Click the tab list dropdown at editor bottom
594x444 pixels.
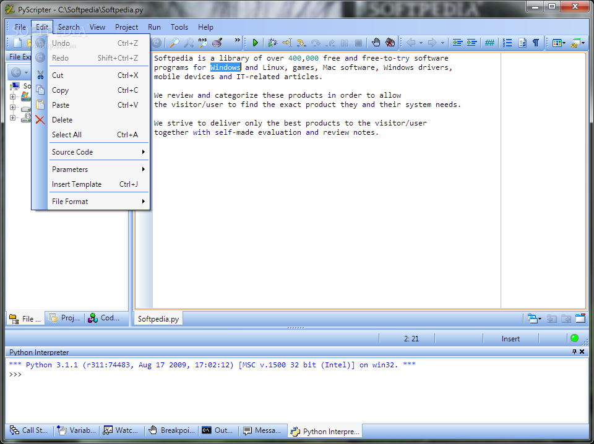(x=535, y=318)
